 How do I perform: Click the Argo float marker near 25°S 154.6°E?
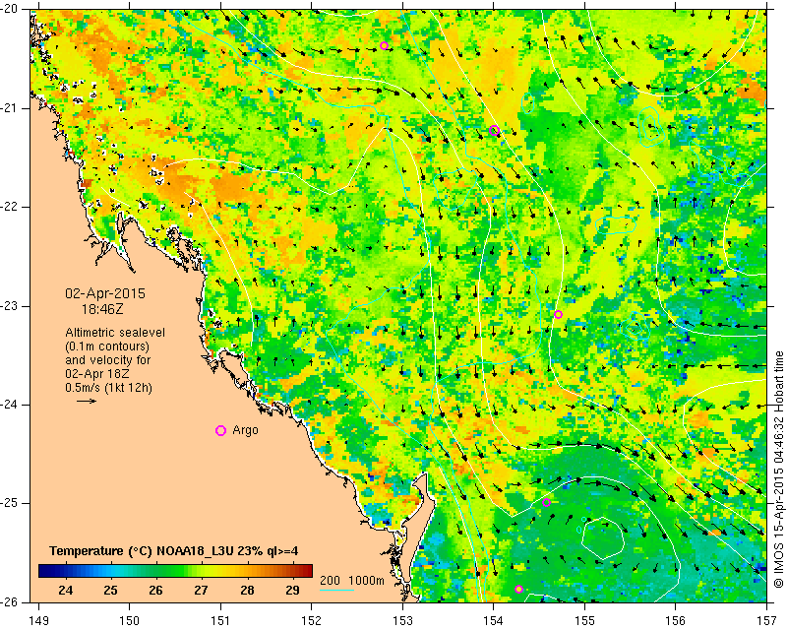tap(547, 502)
